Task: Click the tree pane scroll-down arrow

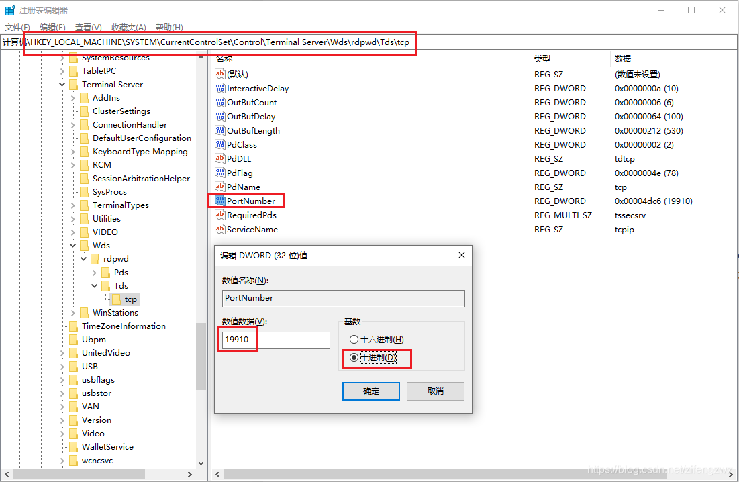Action: 201,463
